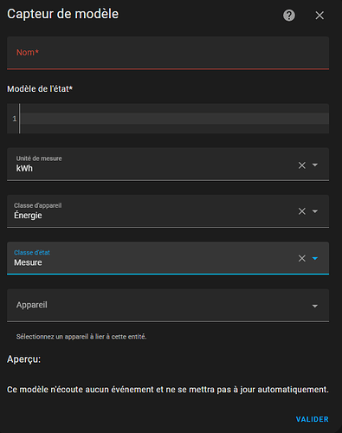Select the Mesure state class field
342x433 pixels.
150,258
